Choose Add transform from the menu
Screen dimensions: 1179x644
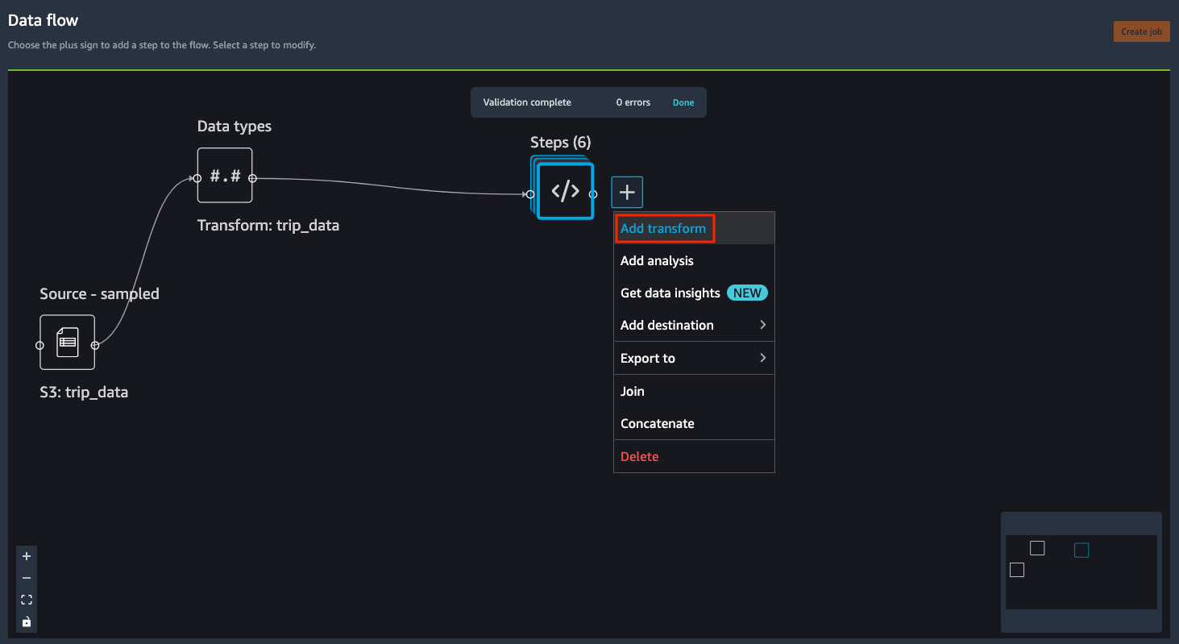point(694,228)
